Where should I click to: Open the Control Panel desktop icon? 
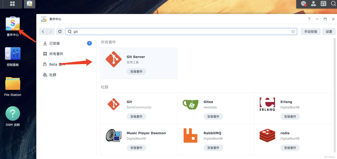pyautogui.click(x=13, y=54)
